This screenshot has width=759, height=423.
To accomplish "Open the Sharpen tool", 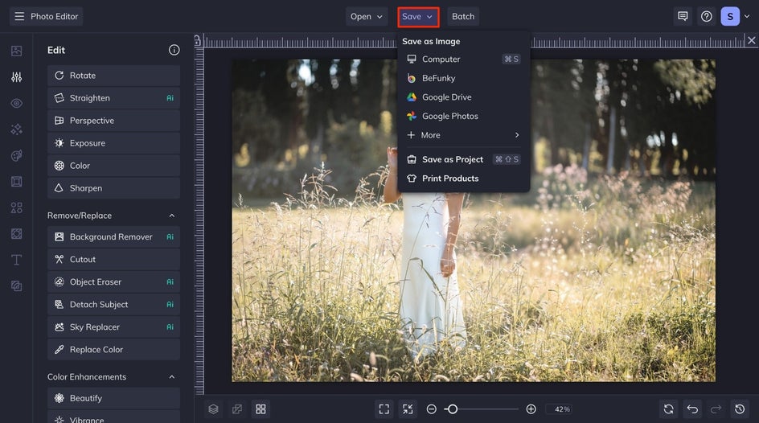I will coord(113,188).
